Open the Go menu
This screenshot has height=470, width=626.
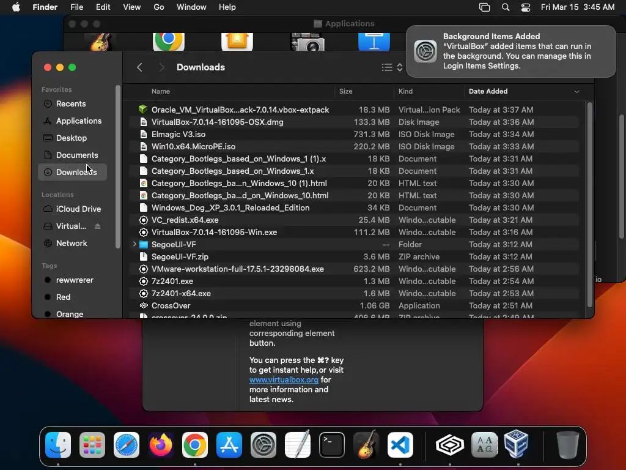click(159, 7)
